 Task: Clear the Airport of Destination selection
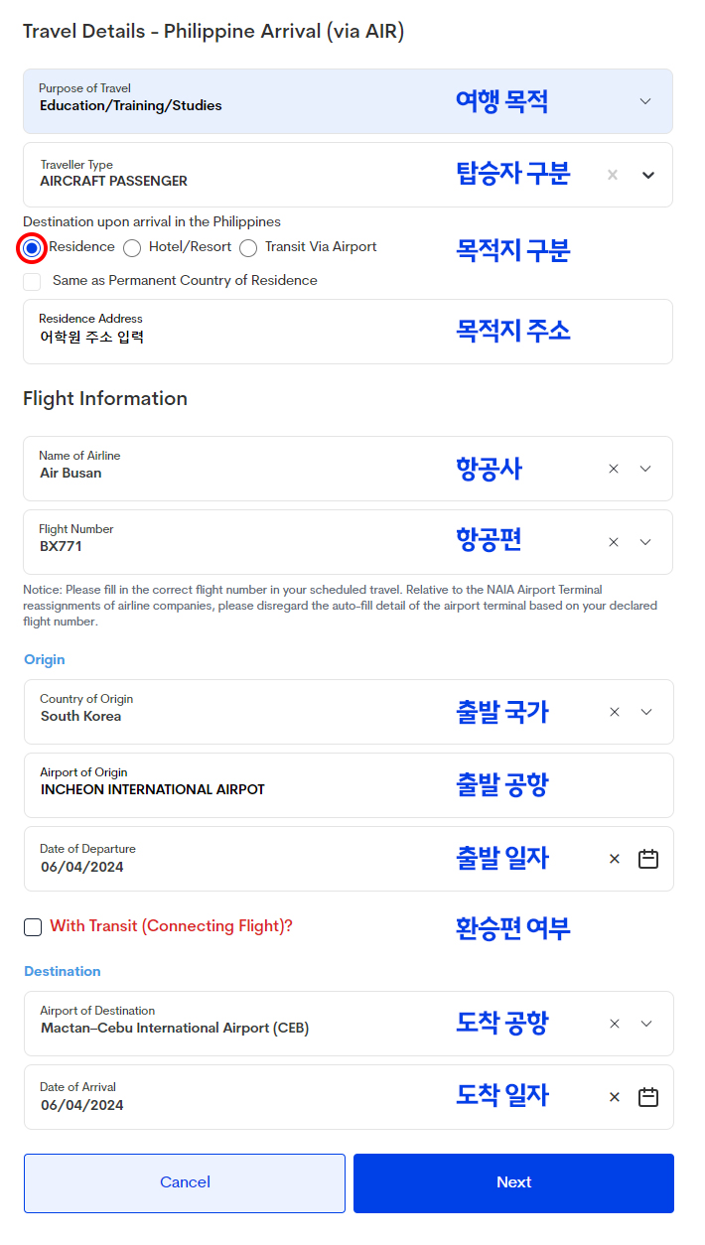[x=615, y=1024]
